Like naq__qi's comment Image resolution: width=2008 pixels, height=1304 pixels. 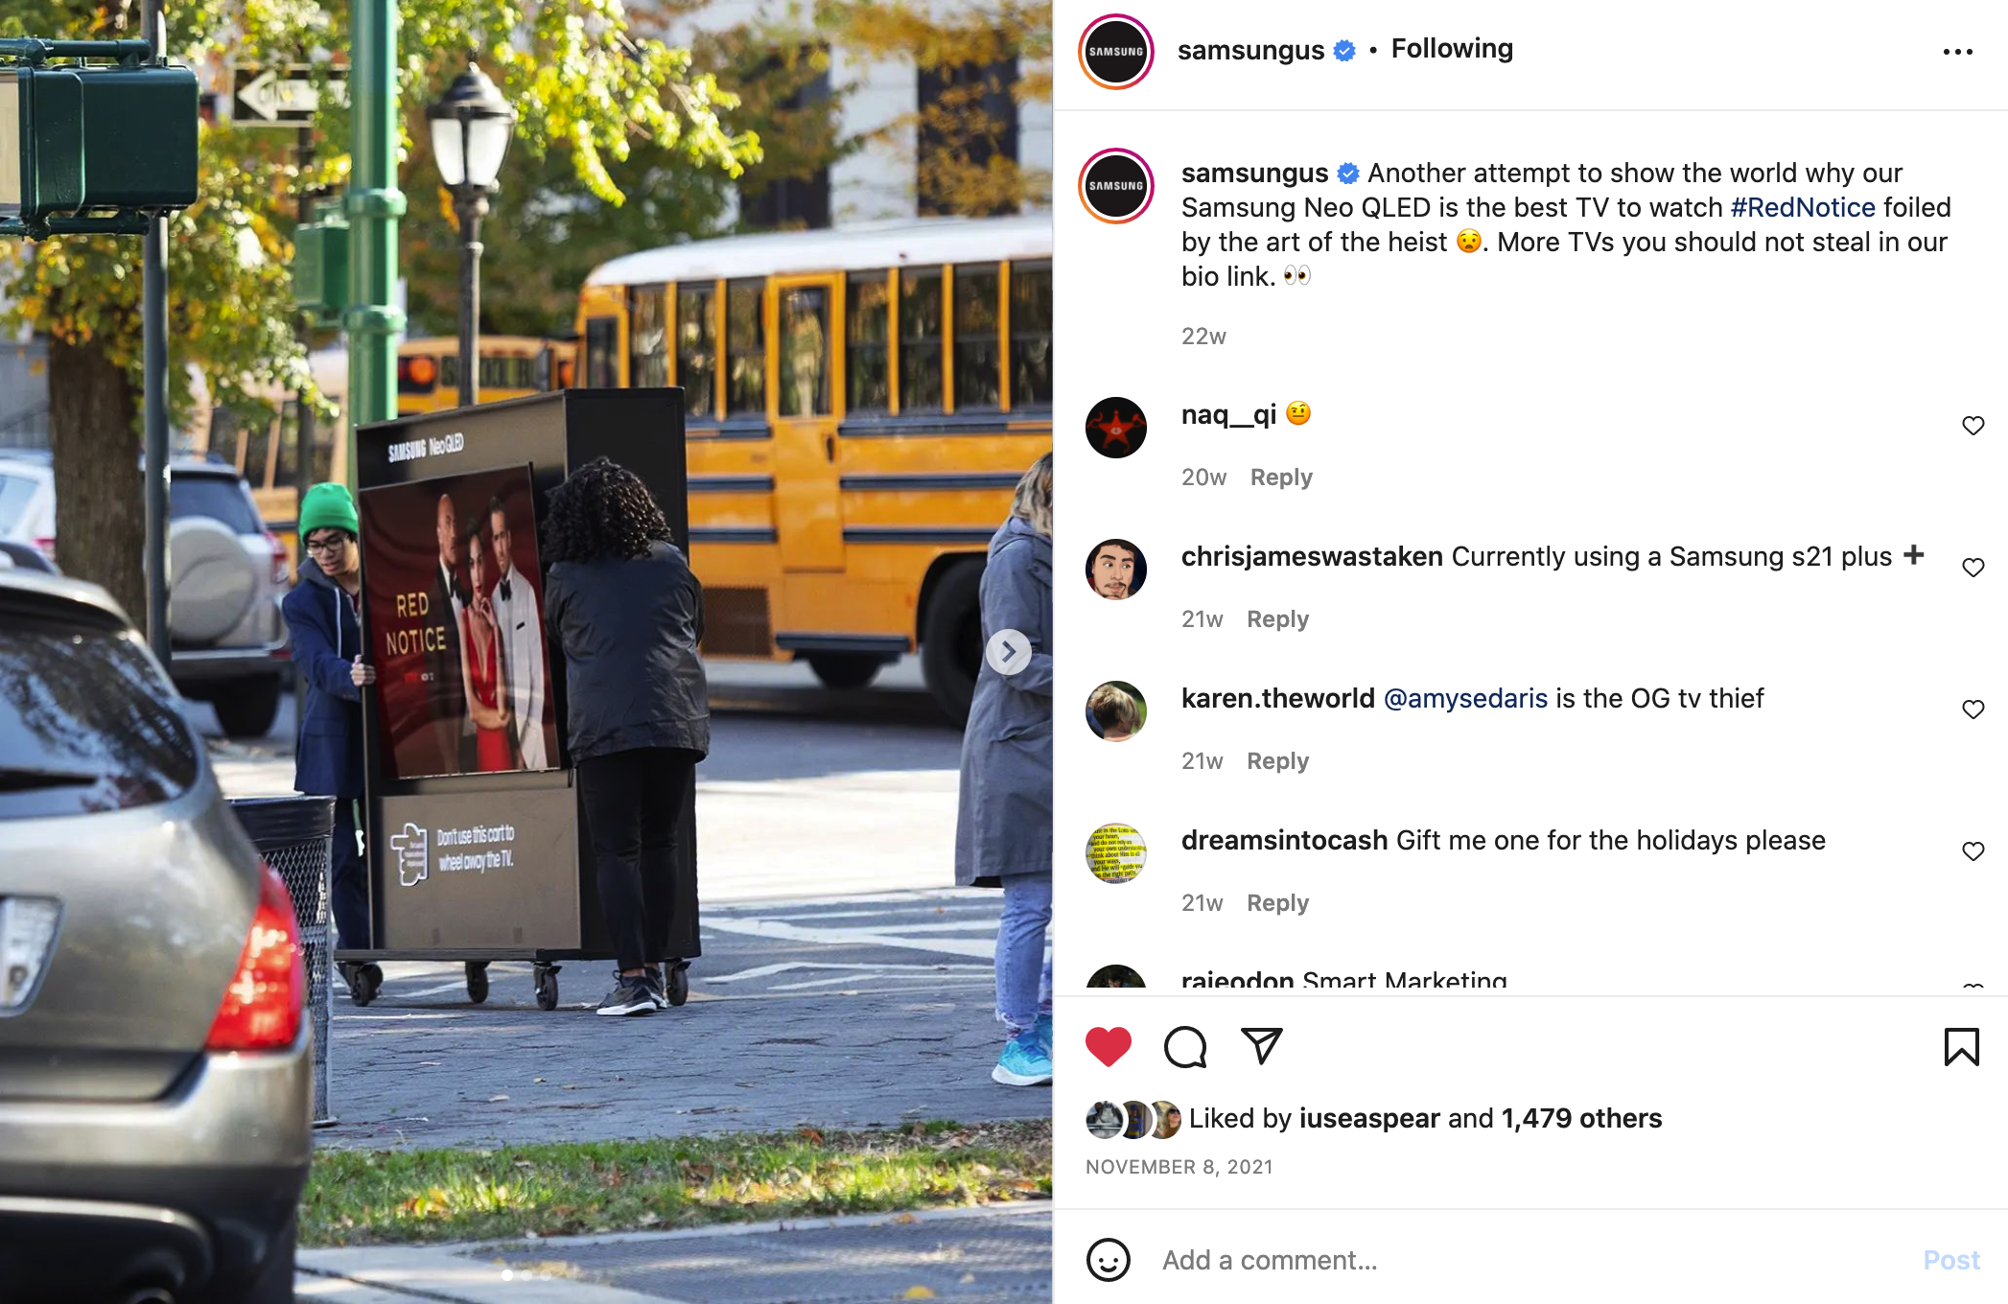click(x=1973, y=426)
